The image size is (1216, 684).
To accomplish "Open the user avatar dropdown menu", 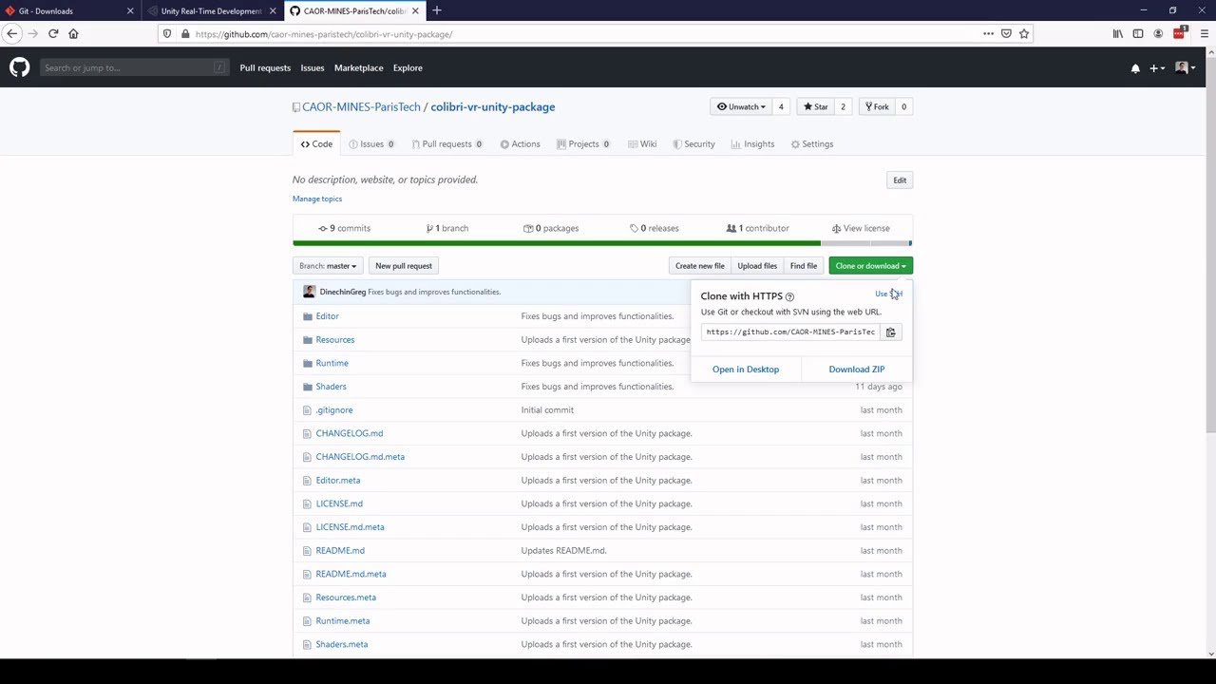I will pyautogui.click(x=1185, y=68).
